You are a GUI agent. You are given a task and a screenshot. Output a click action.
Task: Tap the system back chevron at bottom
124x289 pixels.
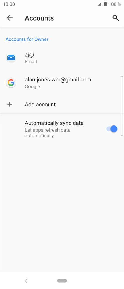tap(26, 281)
